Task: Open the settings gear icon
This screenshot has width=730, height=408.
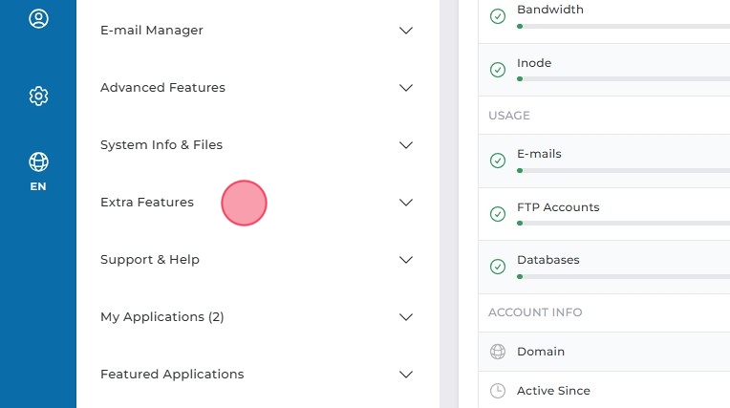Action: (x=38, y=96)
